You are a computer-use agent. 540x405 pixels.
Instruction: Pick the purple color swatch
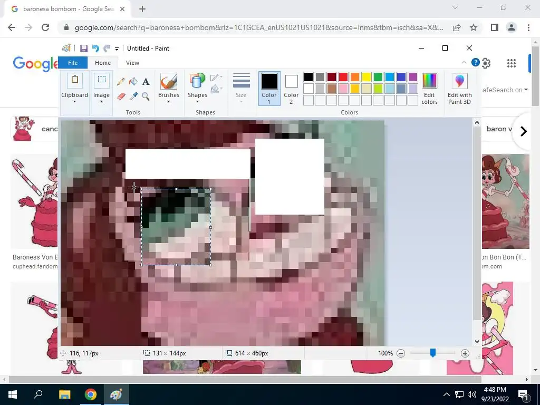point(413,77)
